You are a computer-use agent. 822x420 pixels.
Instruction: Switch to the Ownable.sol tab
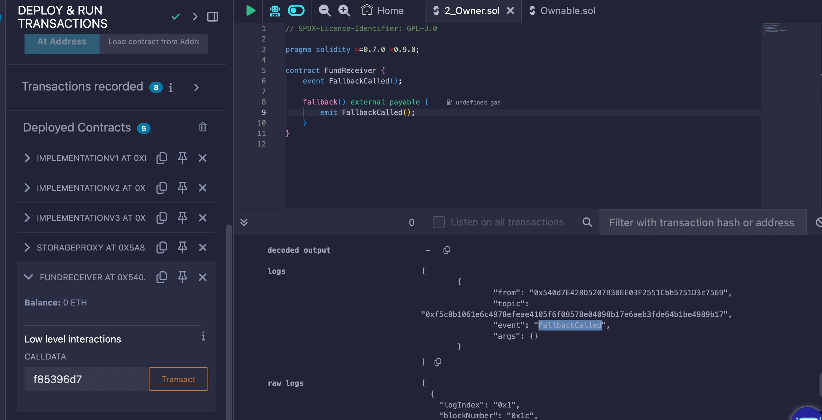pos(567,10)
